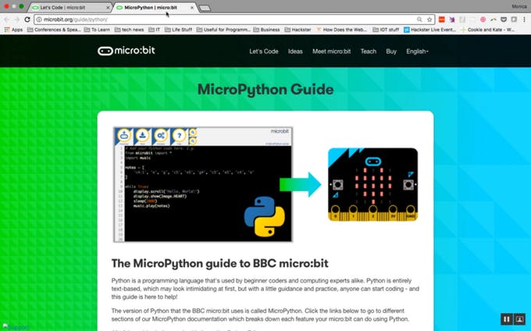Click the Pocket extension icon
The width and height of the screenshot is (531, 331).
click(x=504, y=20)
